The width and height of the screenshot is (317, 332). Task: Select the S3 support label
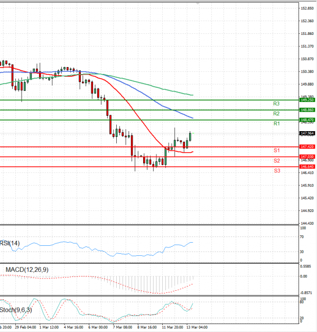[x=277, y=171]
